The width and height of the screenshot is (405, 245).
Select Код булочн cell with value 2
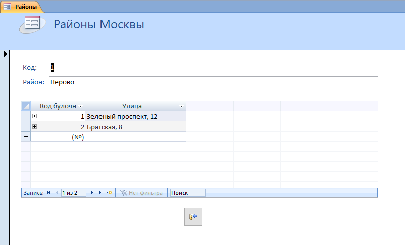click(x=61, y=127)
